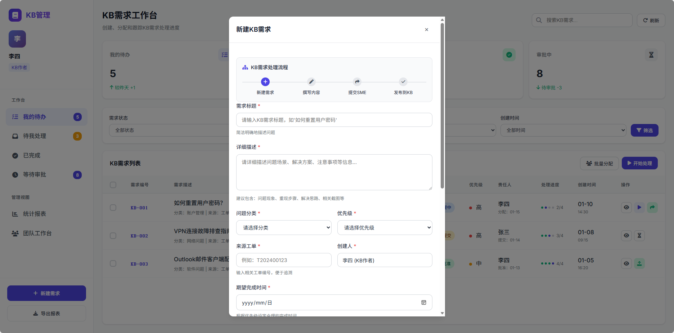Focus the 期望完成时间 date field
Screen dimensions: 674x333
(x=334, y=302)
